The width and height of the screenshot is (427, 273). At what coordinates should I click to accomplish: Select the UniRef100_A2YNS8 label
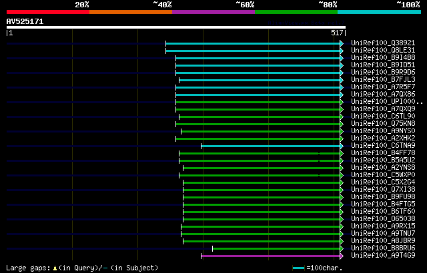383,168
